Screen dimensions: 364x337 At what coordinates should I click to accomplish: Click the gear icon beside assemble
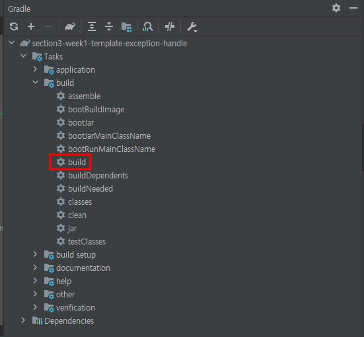tap(61, 96)
